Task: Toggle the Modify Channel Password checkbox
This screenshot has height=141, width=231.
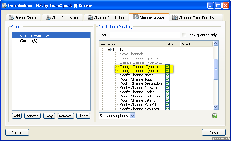Action: point(167,88)
